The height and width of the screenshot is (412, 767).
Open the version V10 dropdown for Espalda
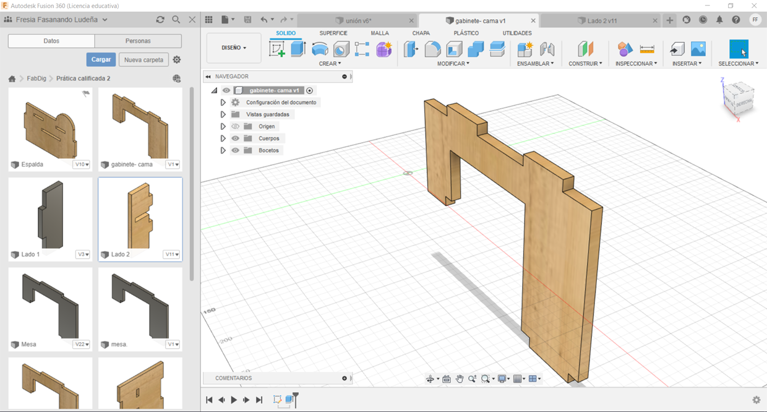82,165
